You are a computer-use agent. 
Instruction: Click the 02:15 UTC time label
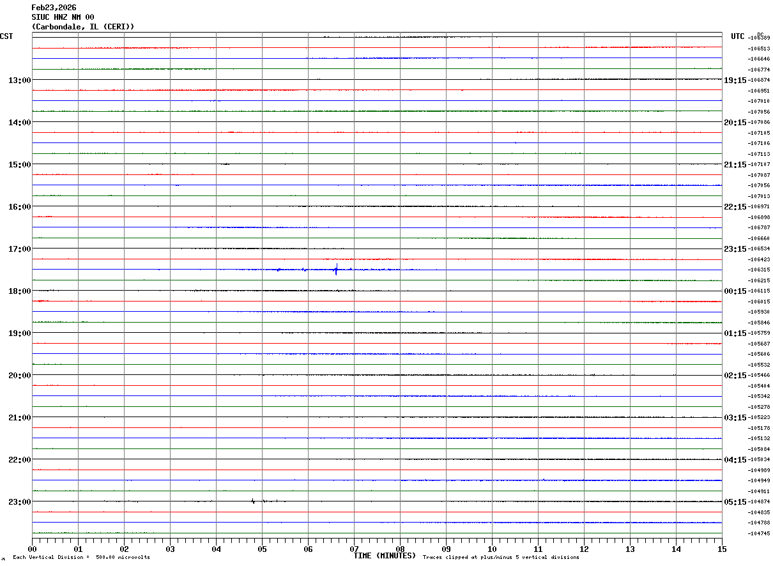pos(735,375)
